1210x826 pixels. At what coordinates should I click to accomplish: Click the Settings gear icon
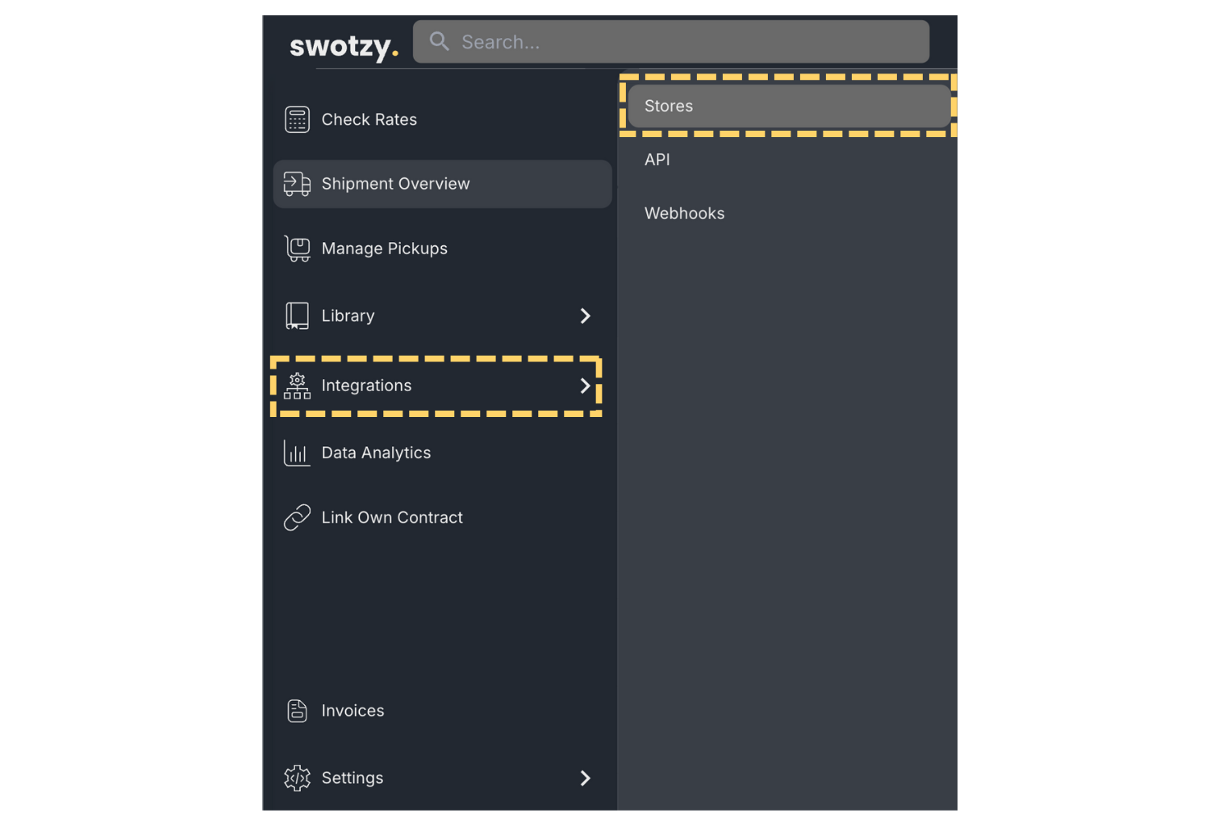coord(297,778)
